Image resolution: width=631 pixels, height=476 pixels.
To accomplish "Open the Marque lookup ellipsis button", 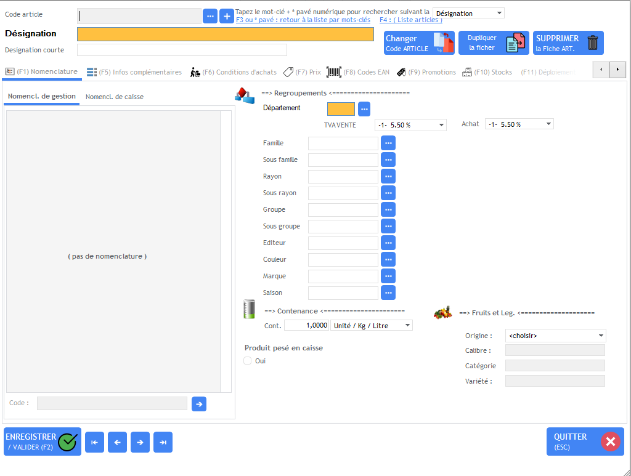I will (388, 276).
